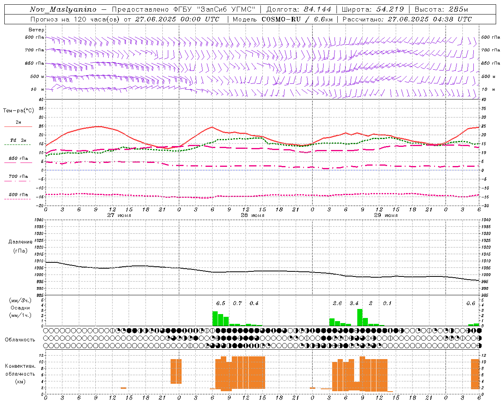Click the (мм/3ч.) precipitation unit label
Screen dimensions: 502x401
click(20, 300)
